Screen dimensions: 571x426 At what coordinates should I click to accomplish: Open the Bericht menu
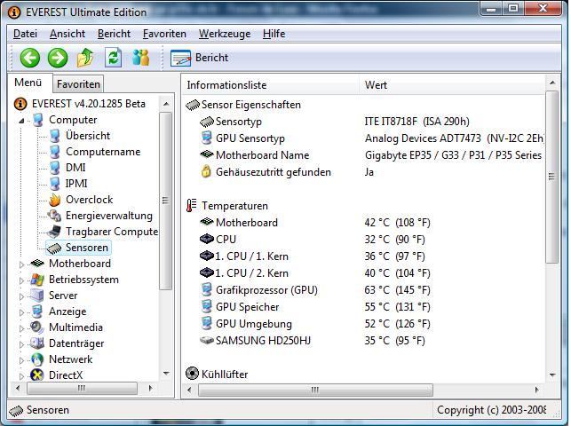(114, 34)
